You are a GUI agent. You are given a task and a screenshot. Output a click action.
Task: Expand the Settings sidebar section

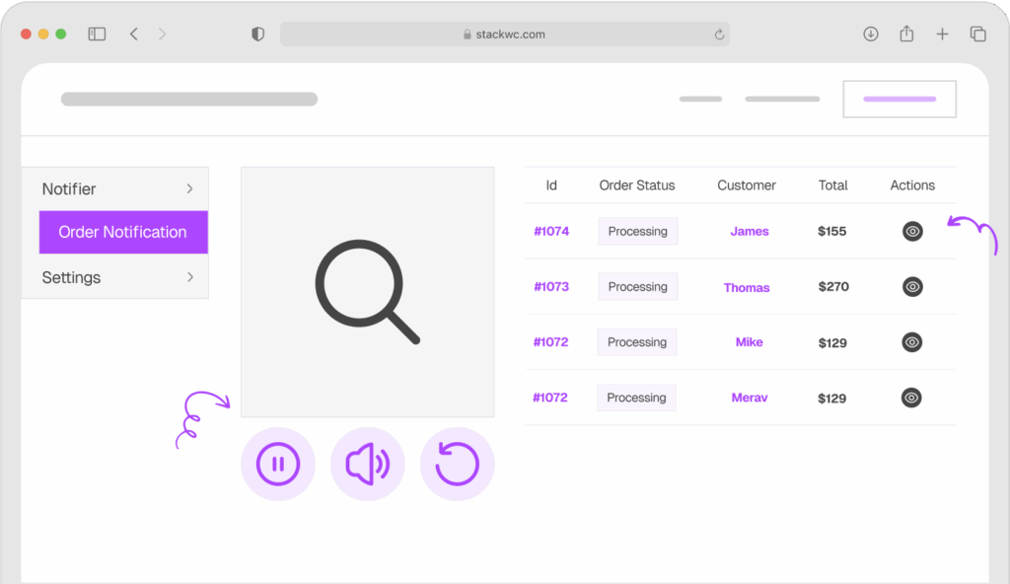click(115, 277)
